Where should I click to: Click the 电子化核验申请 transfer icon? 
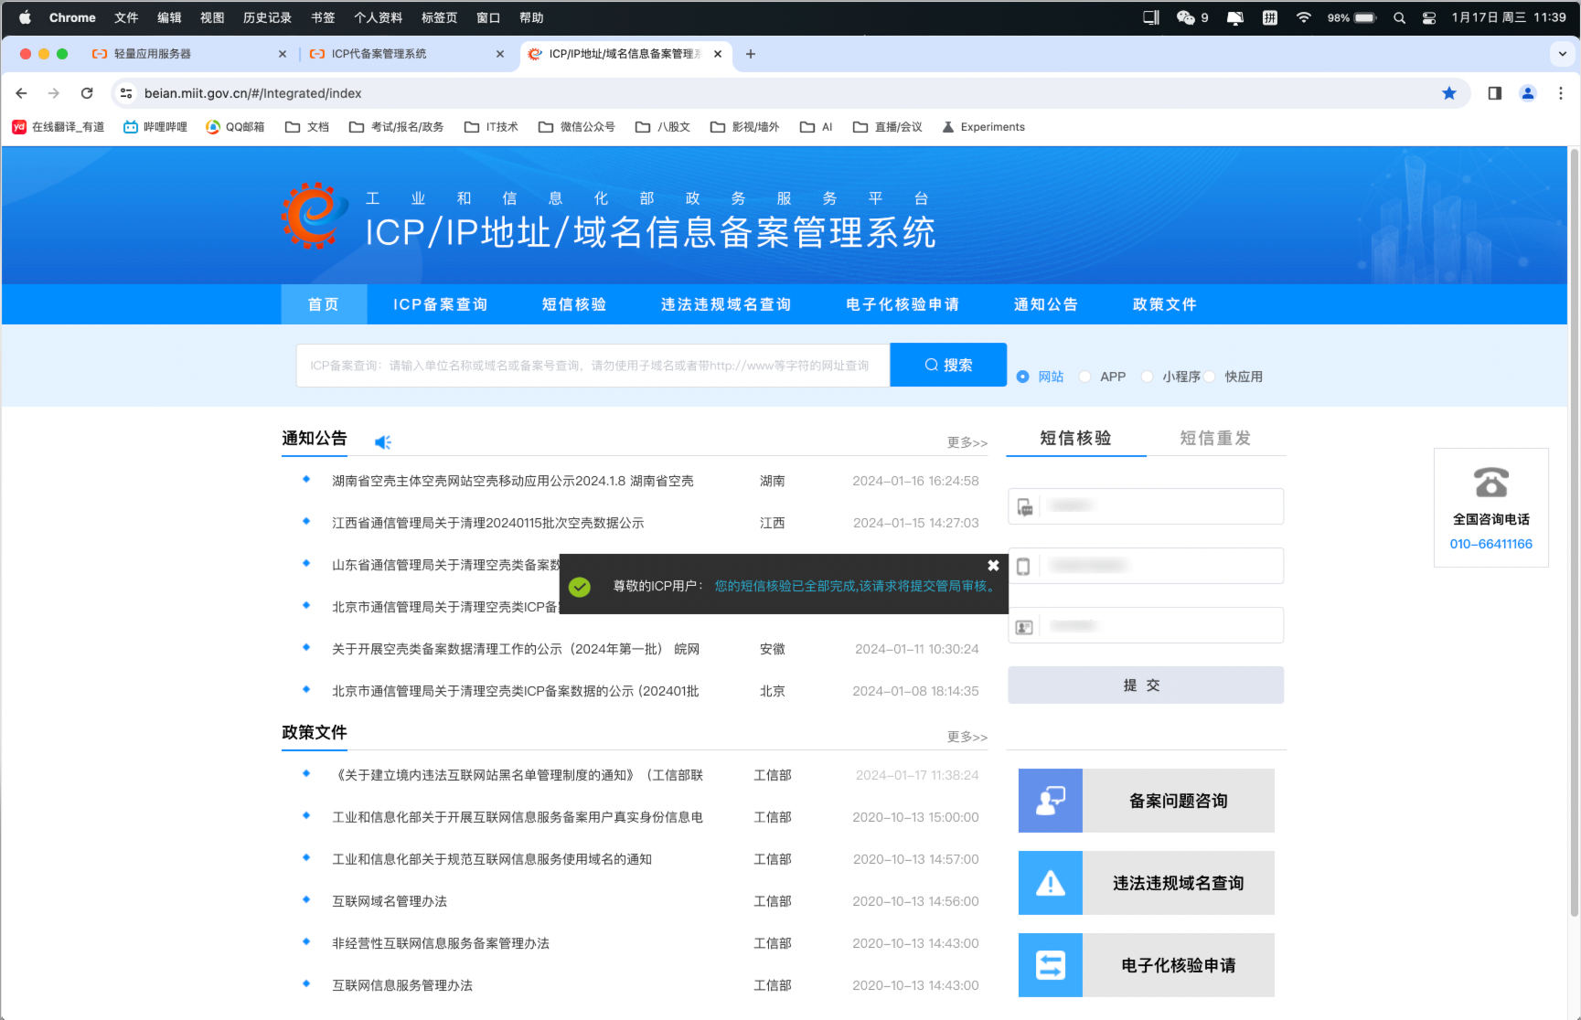[x=1050, y=965]
